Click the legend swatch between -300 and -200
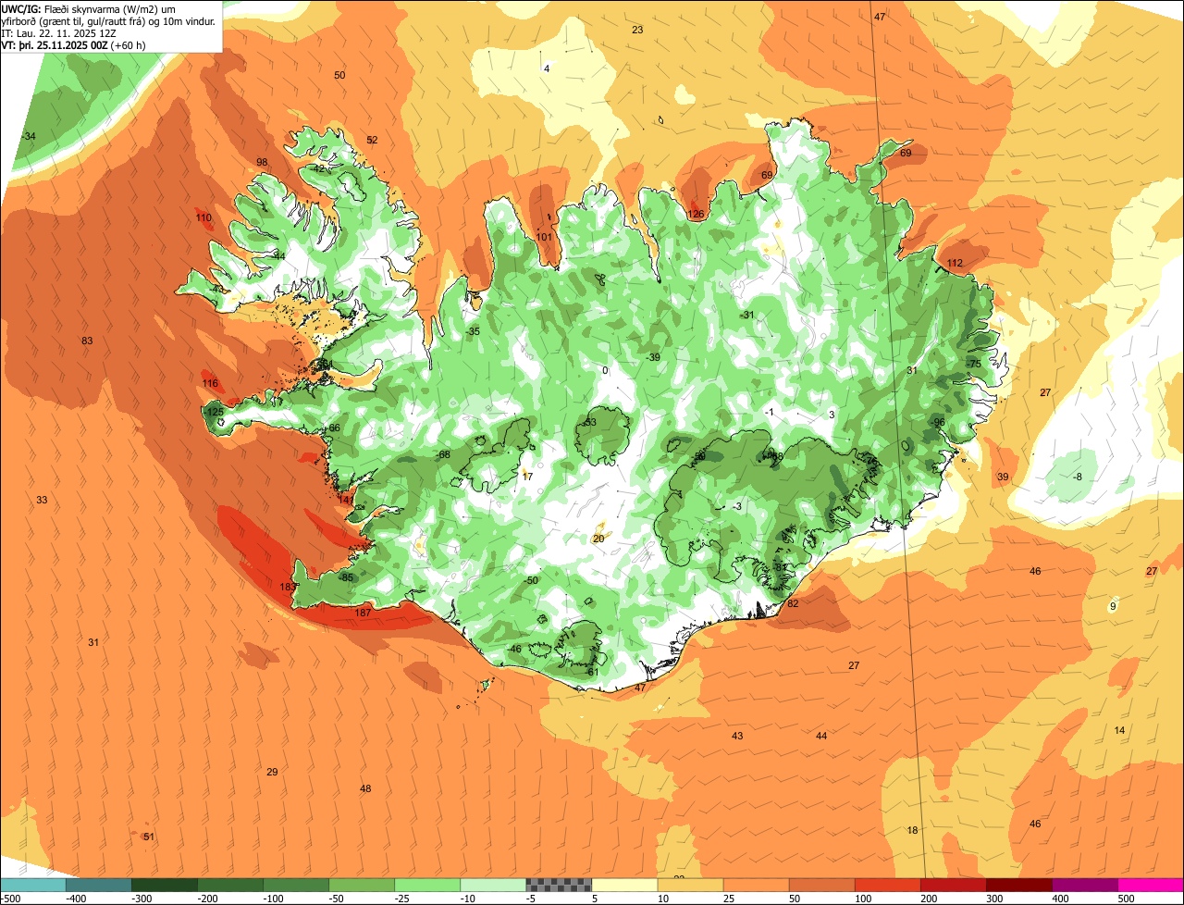 tap(164, 886)
